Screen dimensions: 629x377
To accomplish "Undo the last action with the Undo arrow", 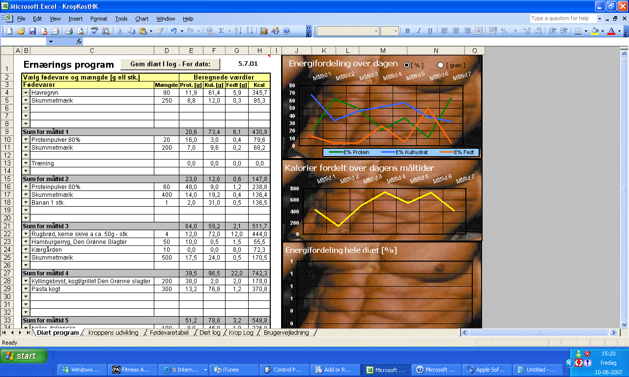I will [174, 31].
